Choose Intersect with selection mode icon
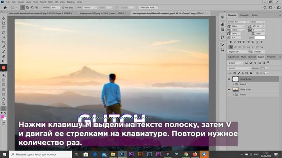The width and height of the screenshot is (282, 158). tap(37, 7)
